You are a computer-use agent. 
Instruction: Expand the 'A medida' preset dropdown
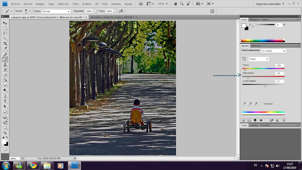[x=274, y=51]
